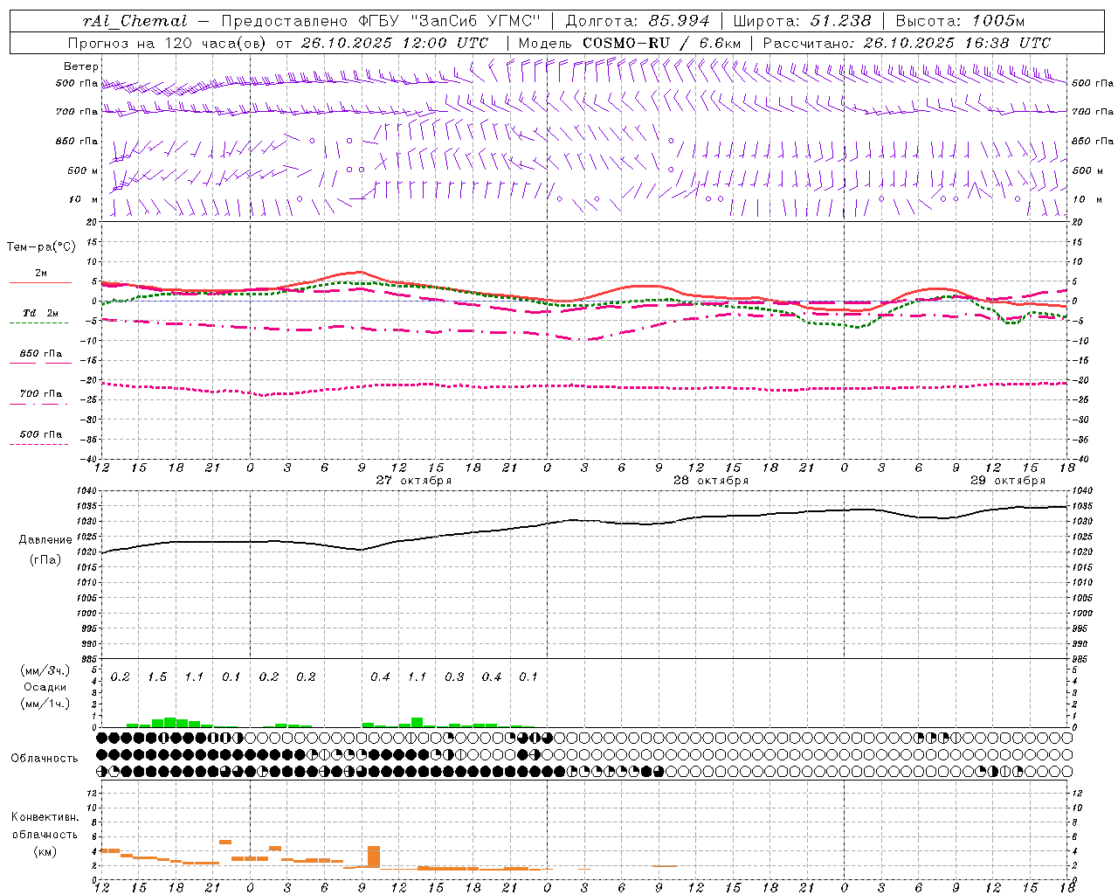Select the "28 октября" date label
Screen dimensions: 1118x895
[711, 481]
